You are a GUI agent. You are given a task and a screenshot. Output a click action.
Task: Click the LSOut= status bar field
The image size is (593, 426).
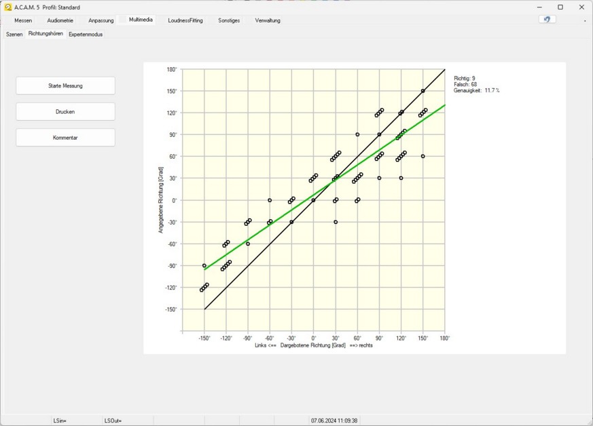(x=113, y=421)
